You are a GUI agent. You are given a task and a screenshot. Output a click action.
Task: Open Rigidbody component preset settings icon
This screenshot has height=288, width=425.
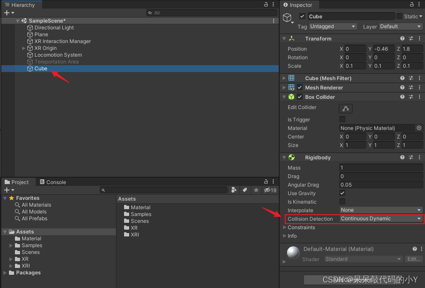pos(411,158)
